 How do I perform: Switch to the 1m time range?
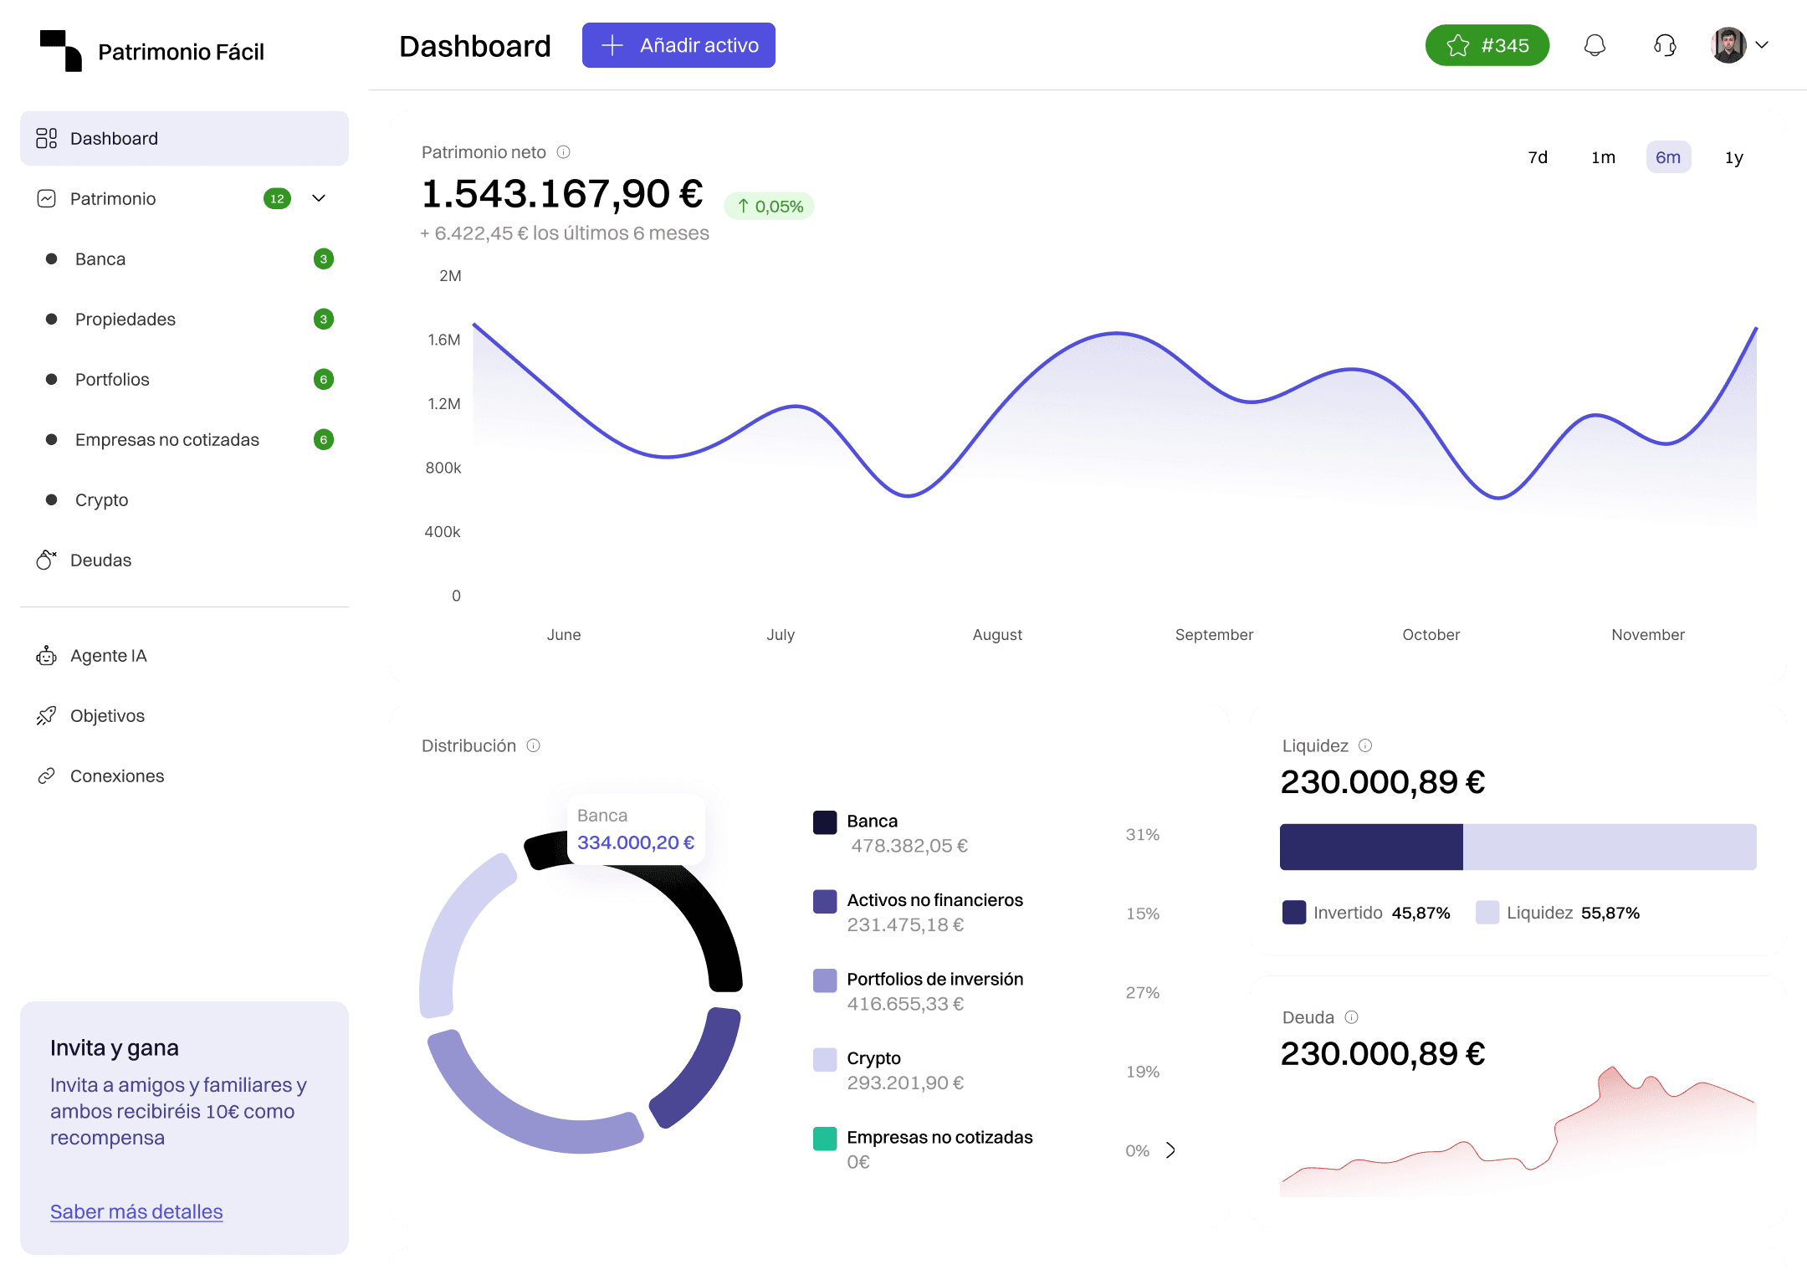tap(1602, 156)
